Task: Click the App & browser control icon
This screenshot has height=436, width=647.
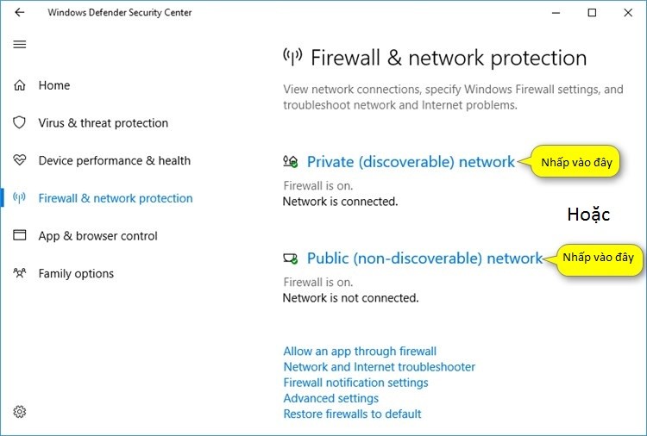Action: 20,236
